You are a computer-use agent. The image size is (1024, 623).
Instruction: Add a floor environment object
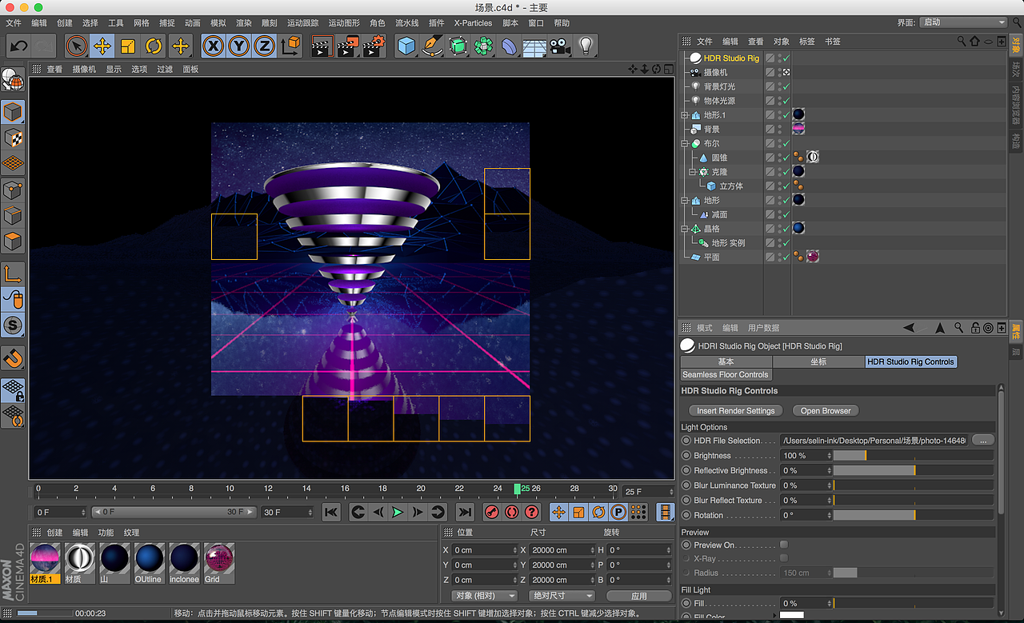pos(534,46)
